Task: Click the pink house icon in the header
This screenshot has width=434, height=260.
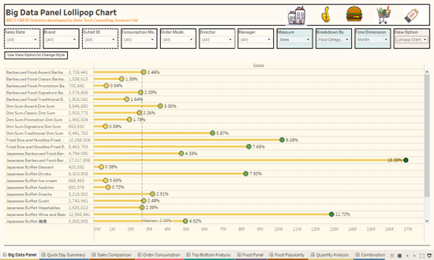Action: tap(296, 15)
